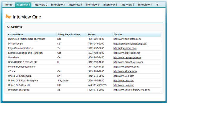Switch to the Interview 2 tab
Image resolution: width=218 pixels, height=122 pixels.
pyautogui.click(x=40, y=5)
